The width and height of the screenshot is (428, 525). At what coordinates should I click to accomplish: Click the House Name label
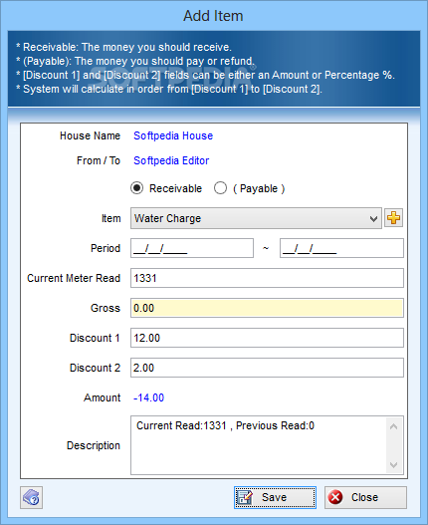click(90, 135)
